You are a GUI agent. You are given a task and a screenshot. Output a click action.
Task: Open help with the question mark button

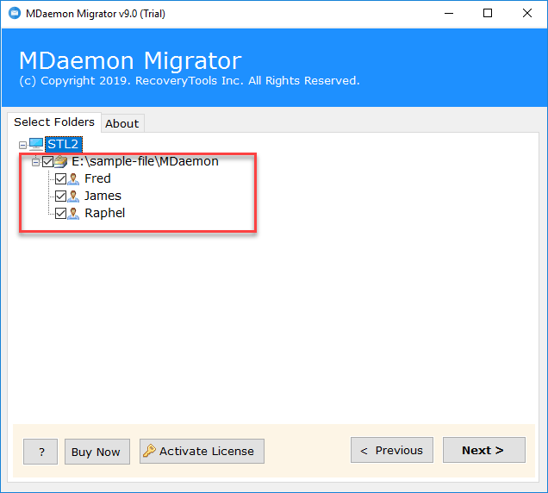coord(40,452)
